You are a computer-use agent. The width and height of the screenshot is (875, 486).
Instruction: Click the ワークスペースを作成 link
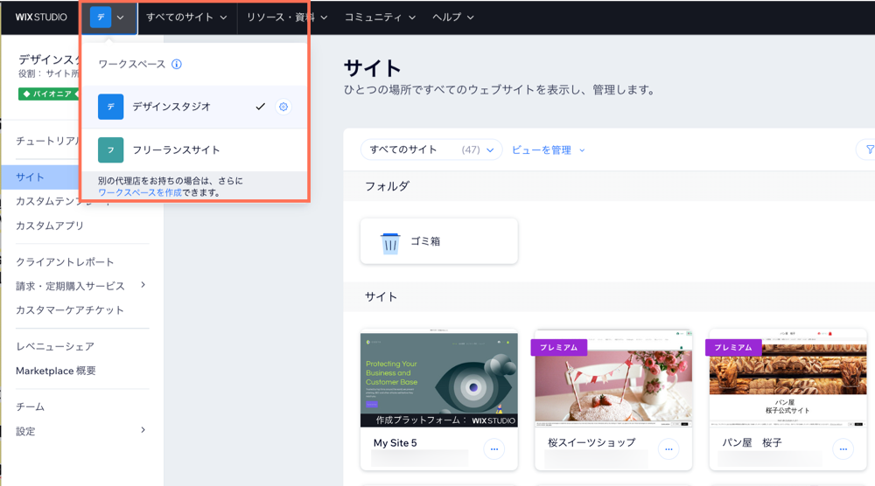(x=140, y=192)
